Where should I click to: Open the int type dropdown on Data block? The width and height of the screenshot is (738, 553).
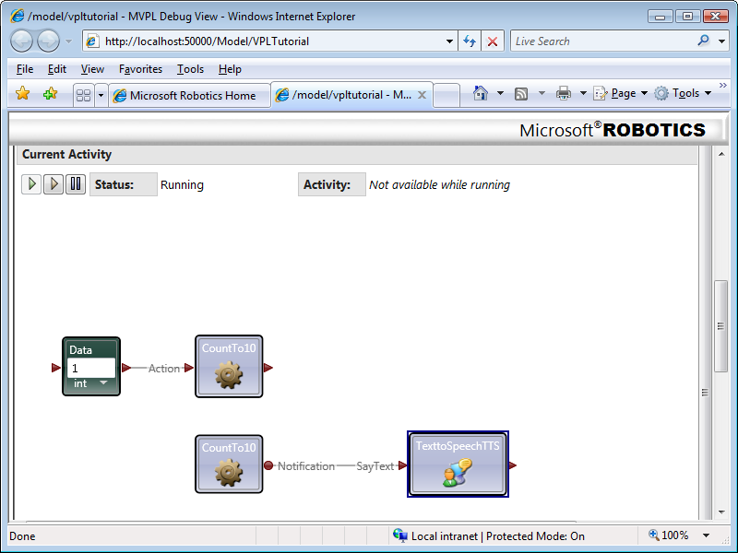click(x=101, y=383)
